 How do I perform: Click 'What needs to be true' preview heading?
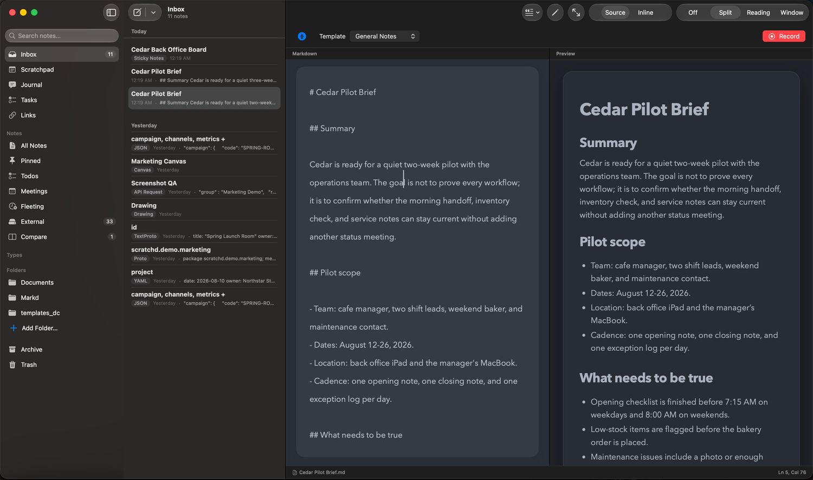646,378
